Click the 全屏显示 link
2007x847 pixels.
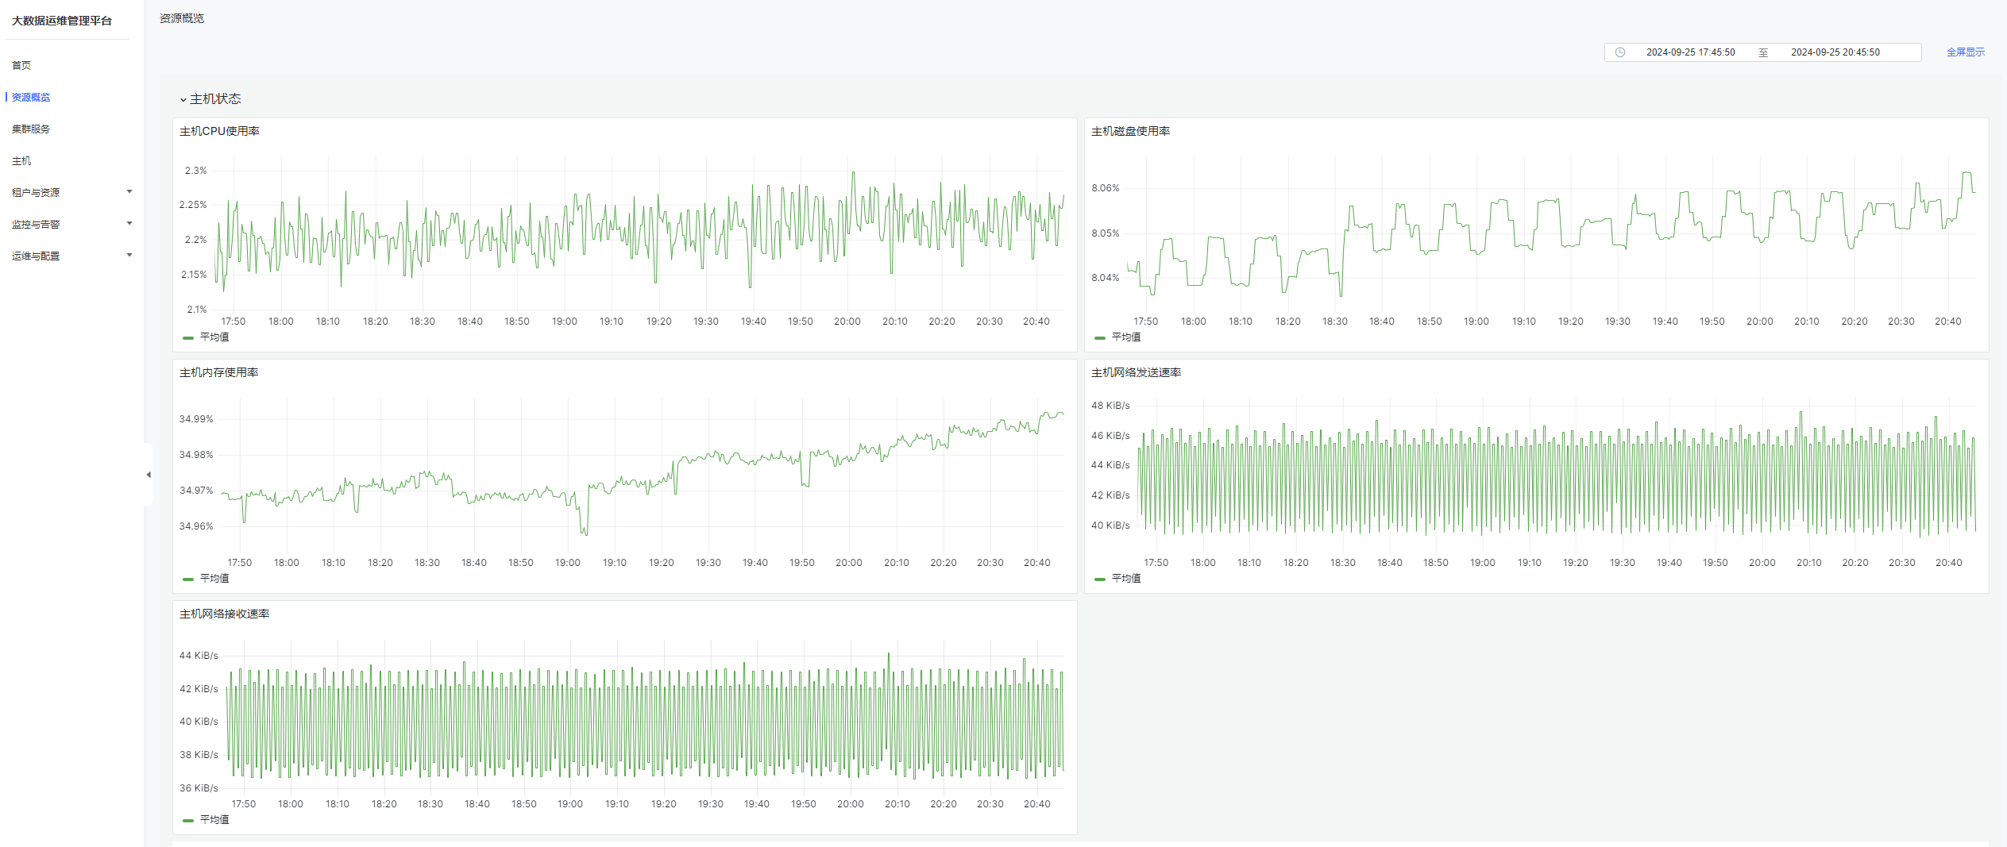[1965, 52]
